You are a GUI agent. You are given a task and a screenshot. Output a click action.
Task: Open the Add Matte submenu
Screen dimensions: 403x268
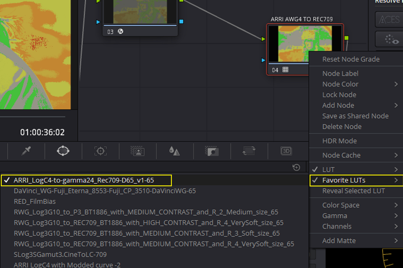(356, 241)
